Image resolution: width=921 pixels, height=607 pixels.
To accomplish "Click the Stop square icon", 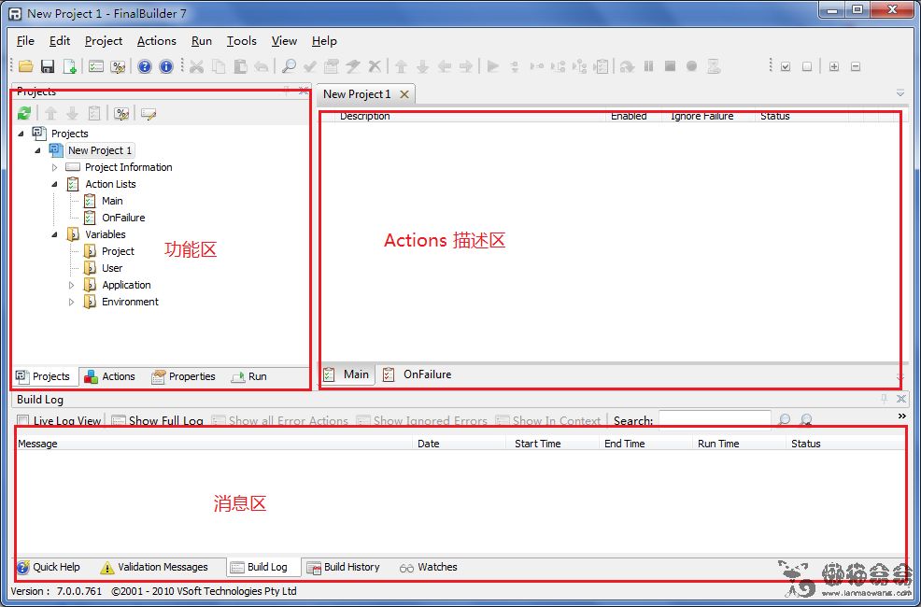I will [x=670, y=66].
